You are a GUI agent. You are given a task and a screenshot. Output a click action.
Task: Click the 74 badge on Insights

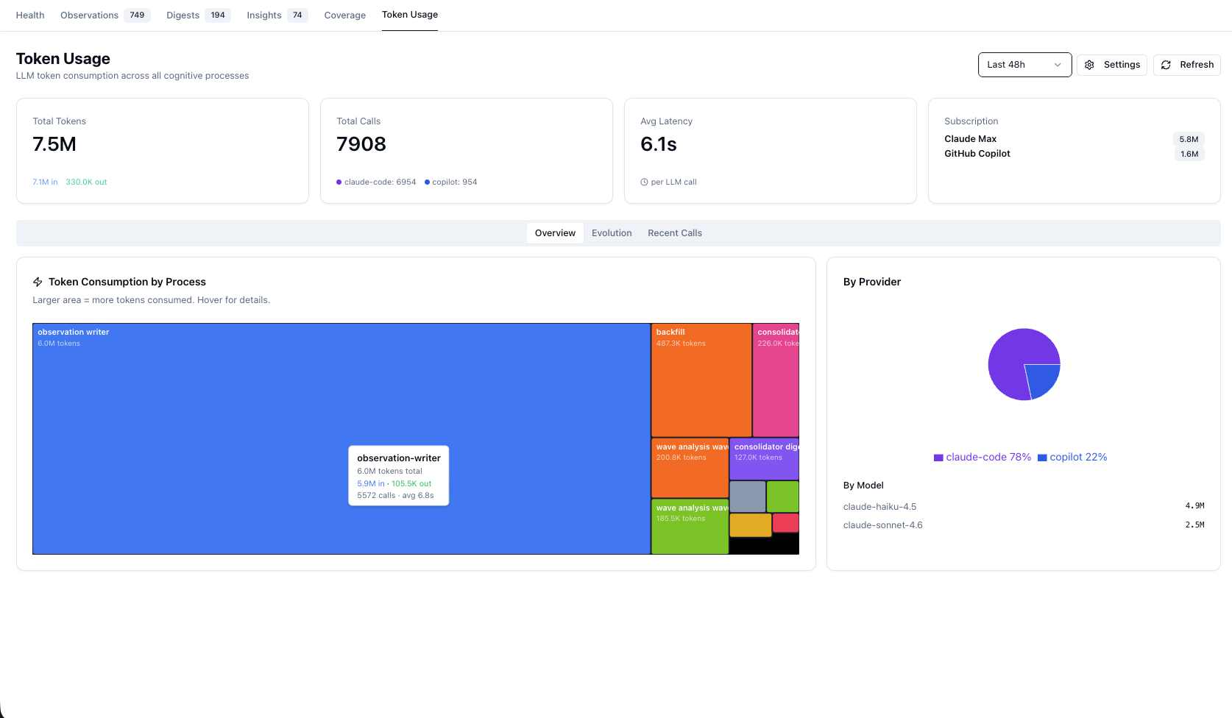point(297,15)
